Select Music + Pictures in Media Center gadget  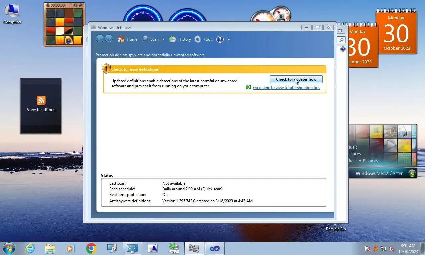tap(363, 160)
